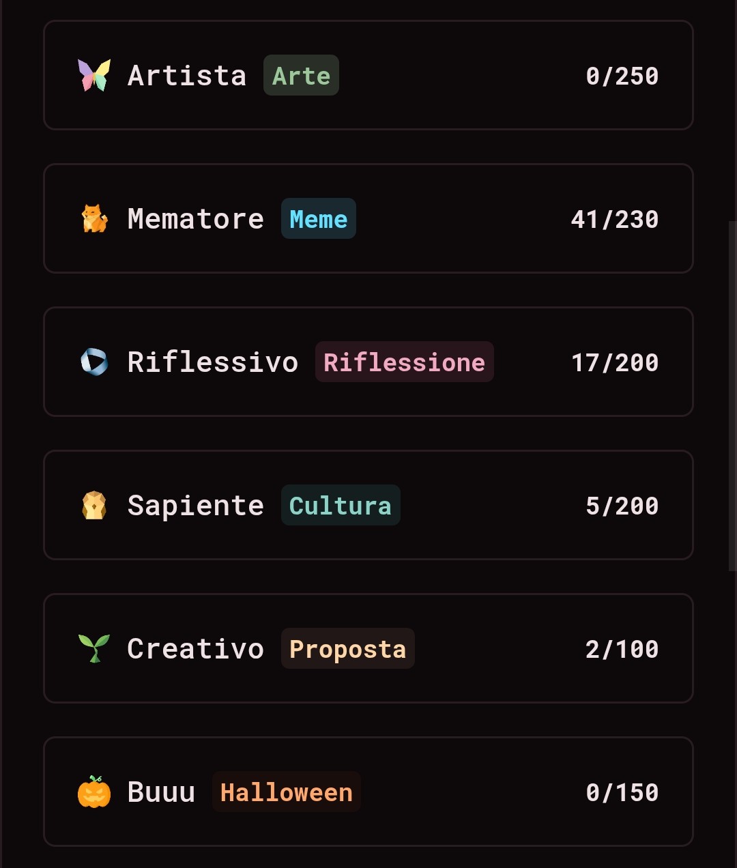Select the Proposta tag

point(348,648)
